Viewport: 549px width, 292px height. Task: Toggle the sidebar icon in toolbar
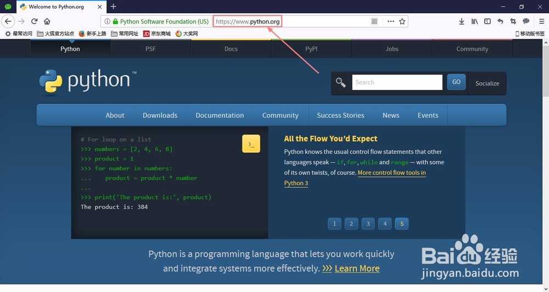tap(488, 22)
